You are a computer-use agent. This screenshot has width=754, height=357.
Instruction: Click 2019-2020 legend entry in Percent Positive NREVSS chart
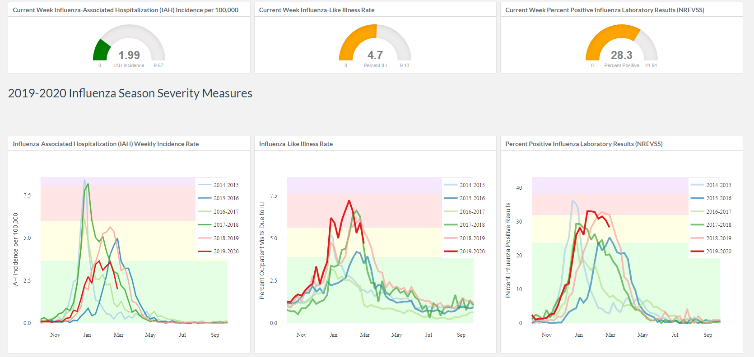[x=711, y=251]
